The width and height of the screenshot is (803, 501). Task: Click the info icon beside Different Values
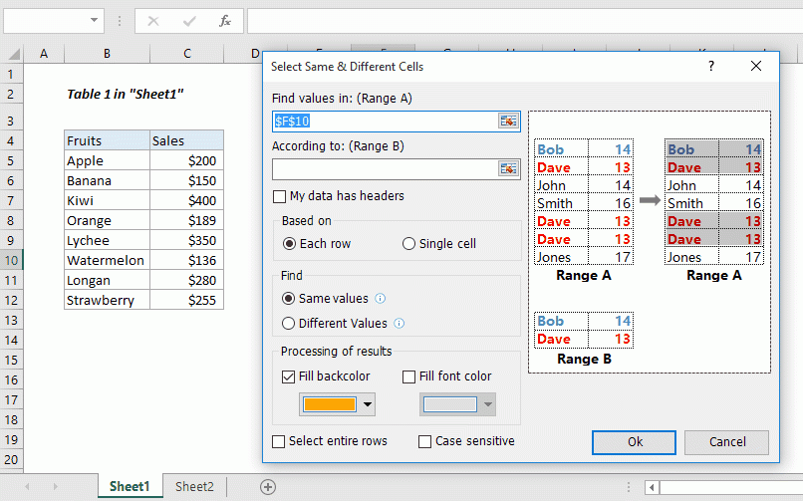click(400, 323)
